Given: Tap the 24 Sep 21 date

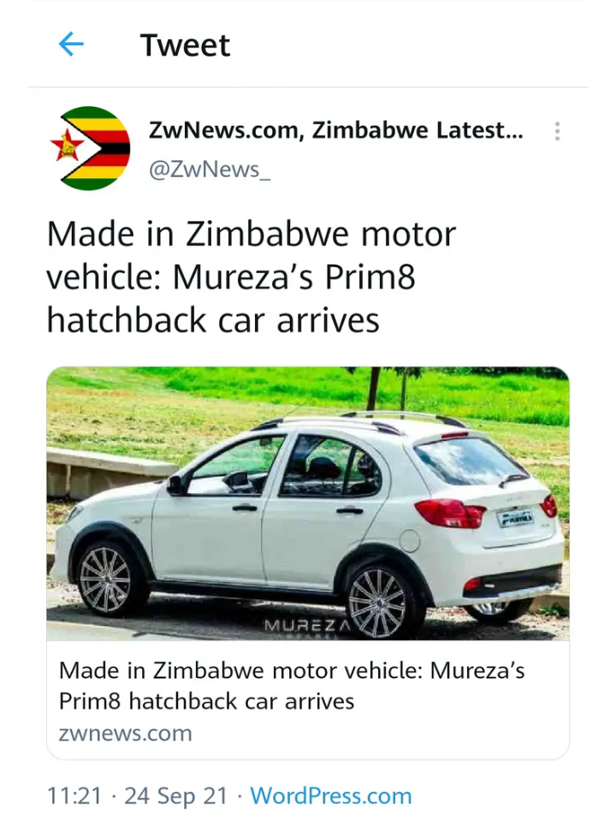Looking at the screenshot, I should click(176, 795).
